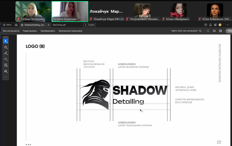Close the ShadowDetailing_Guide tab
232x146 pixels.
point(49,25)
